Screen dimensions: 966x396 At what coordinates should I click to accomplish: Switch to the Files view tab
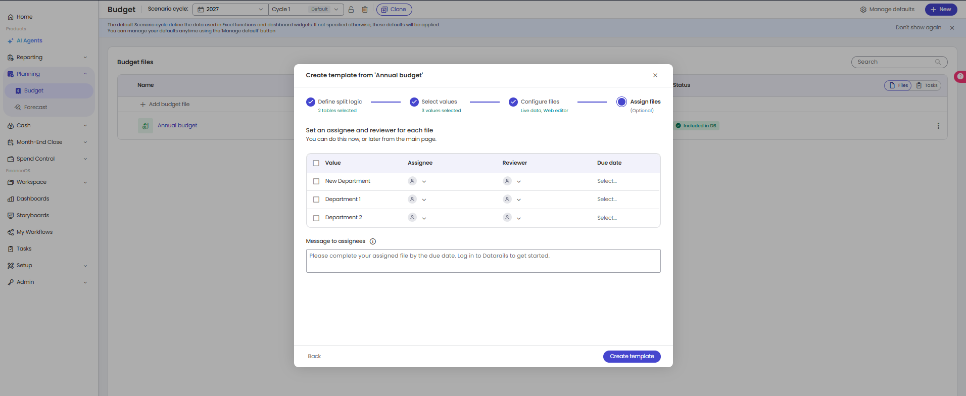tap(898, 85)
